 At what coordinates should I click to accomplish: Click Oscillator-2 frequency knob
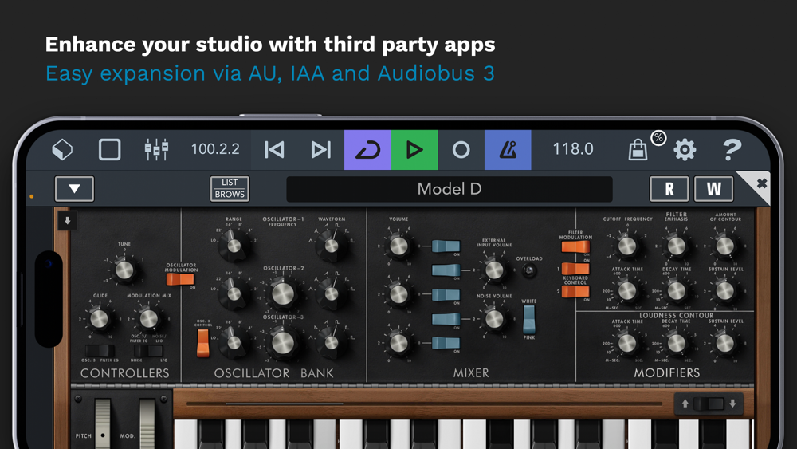click(283, 293)
